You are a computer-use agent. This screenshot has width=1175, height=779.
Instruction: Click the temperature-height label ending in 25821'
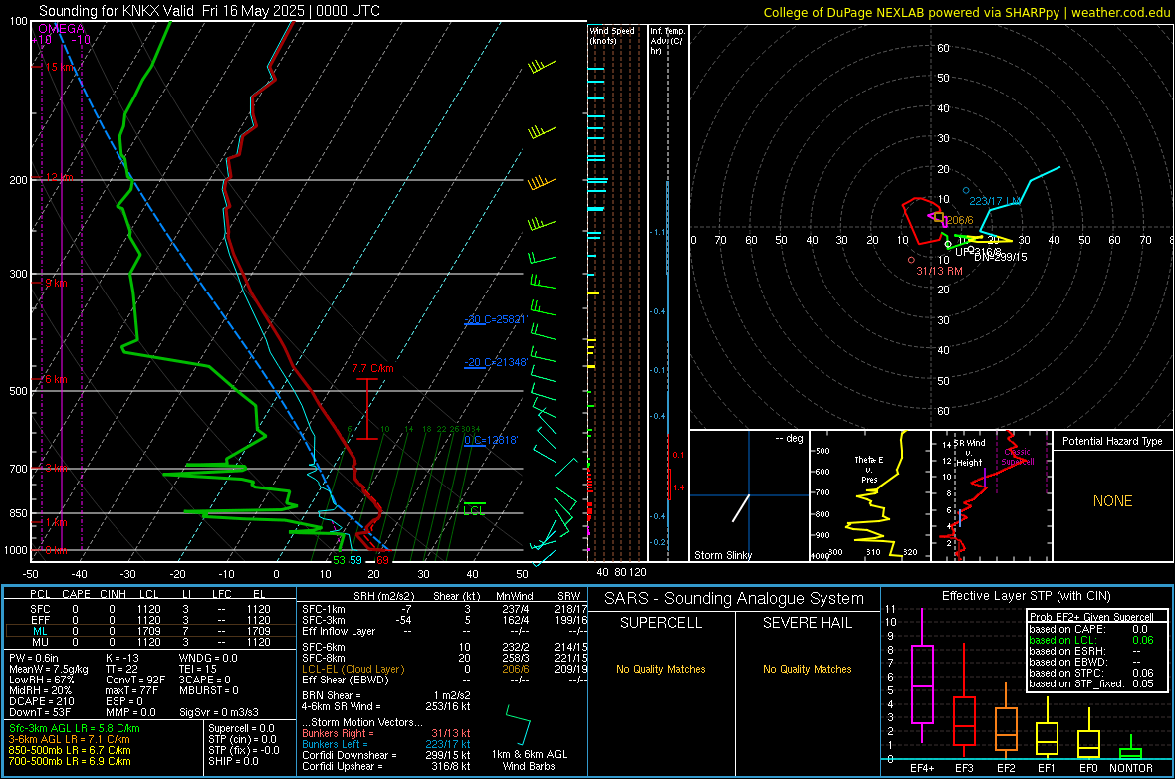pos(495,319)
